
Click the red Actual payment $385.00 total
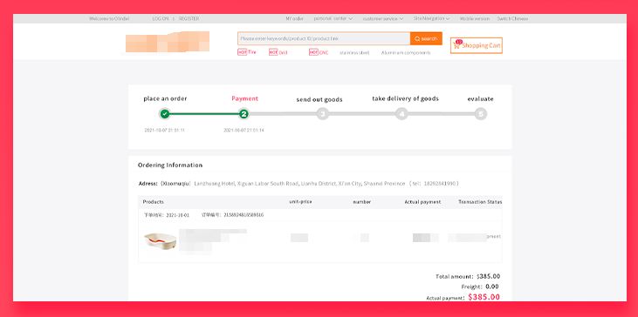point(484,297)
